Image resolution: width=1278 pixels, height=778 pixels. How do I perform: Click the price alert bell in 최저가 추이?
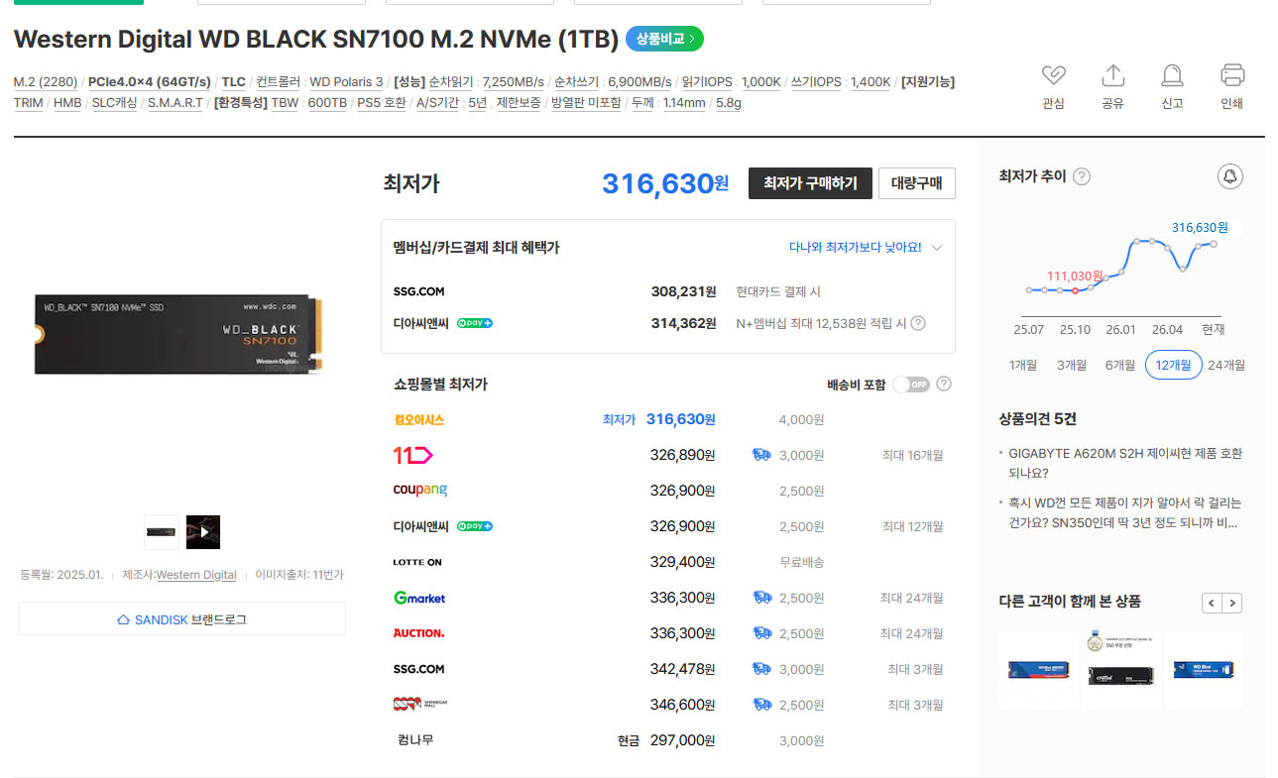[x=1230, y=176]
